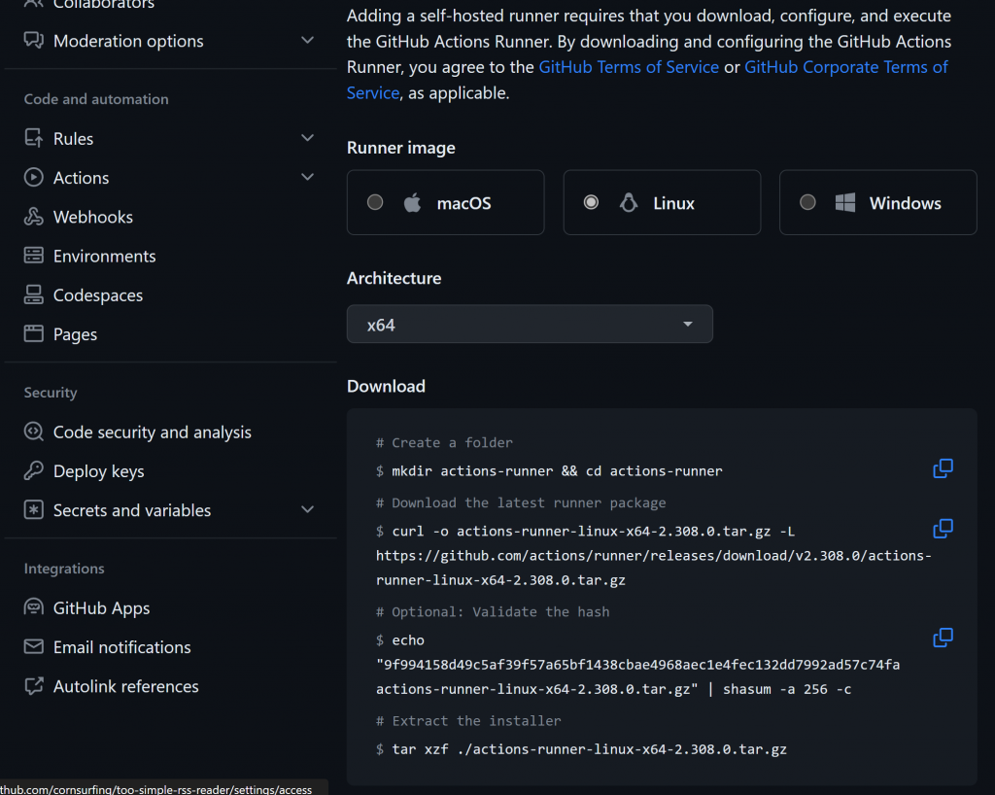This screenshot has width=995, height=795.
Task: Expand the Actions chevron
Action: [307, 177]
